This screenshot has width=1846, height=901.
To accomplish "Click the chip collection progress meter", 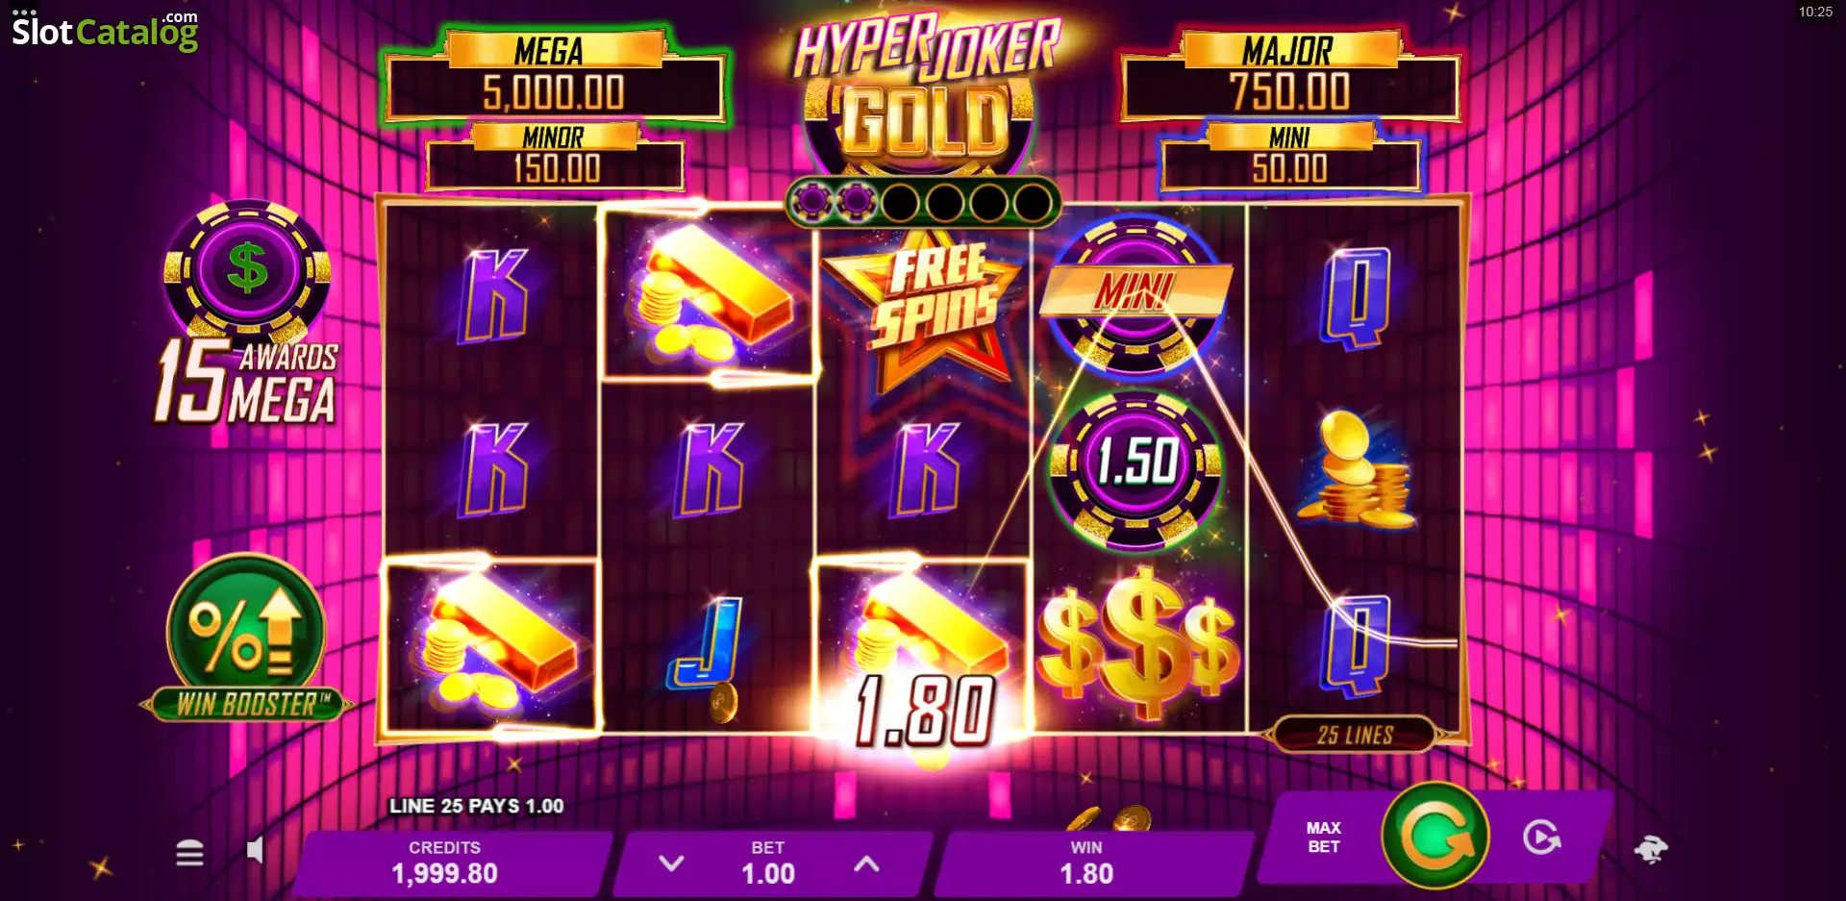I will [x=923, y=202].
